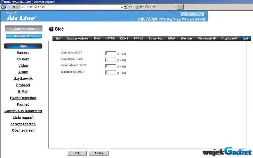Click the AirLive logo
This screenshot has width=253, height=158.
tap(20, 17)
